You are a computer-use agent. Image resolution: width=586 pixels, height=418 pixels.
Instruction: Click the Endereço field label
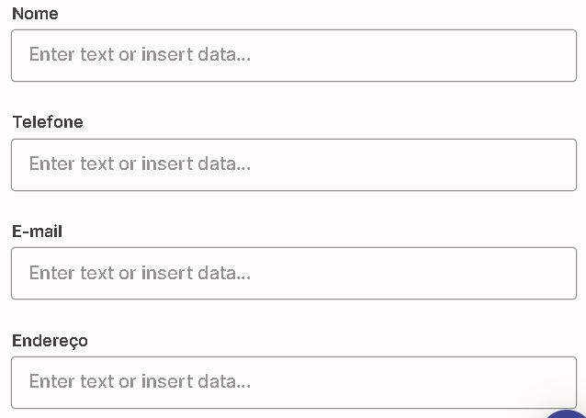point(50,341)
